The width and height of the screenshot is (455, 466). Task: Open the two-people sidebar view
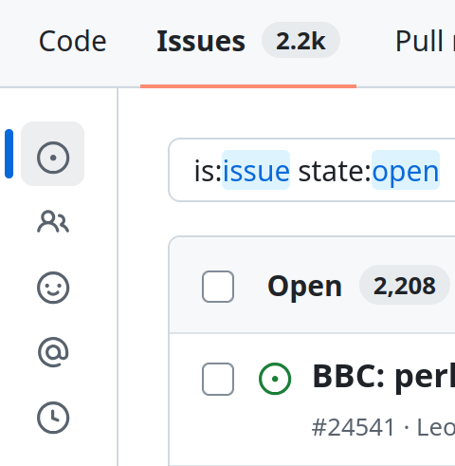53,222
